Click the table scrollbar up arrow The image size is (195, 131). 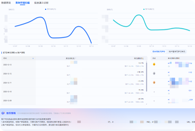click(146, 61)
